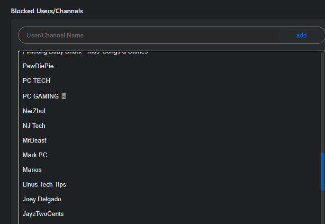Select NerZhul in the blocked list
This screenshot has height=224, width=325.
pos(34,111)
